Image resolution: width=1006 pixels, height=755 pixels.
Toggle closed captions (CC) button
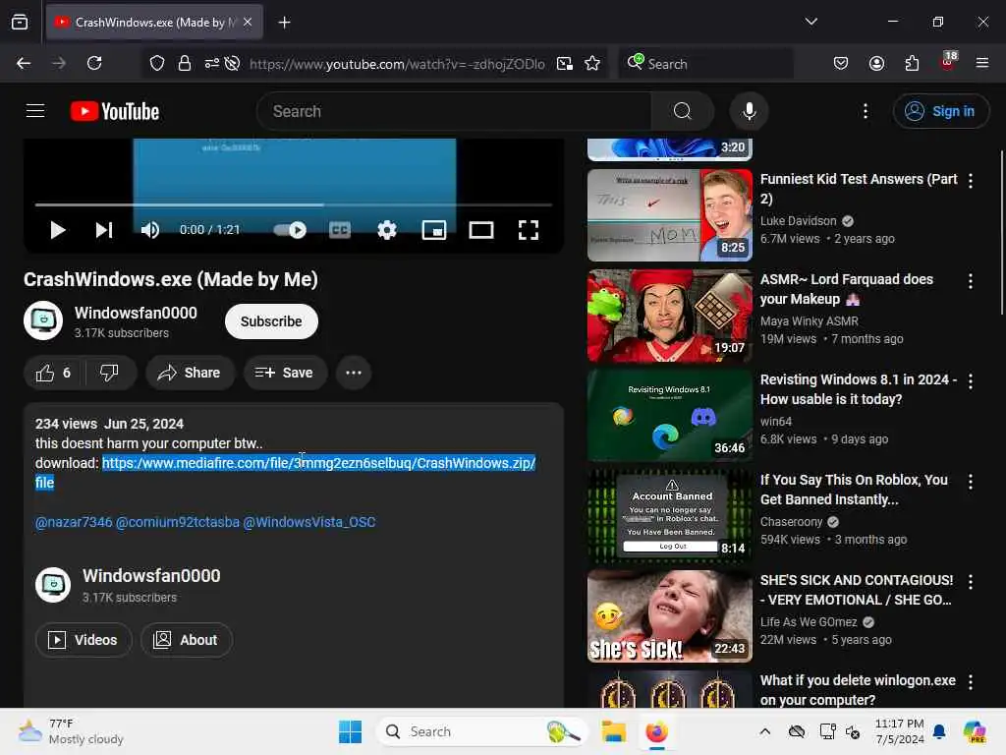(x=339, y=230)
